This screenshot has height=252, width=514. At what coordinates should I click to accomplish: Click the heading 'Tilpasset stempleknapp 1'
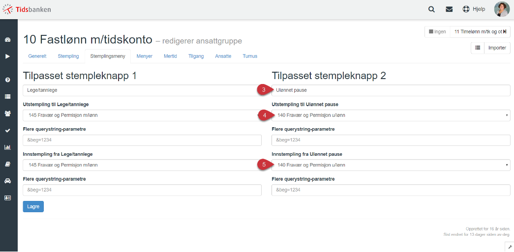[x=80, y=76]
